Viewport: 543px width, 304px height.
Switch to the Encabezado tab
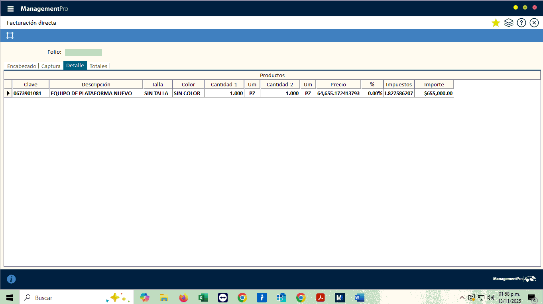22,66
